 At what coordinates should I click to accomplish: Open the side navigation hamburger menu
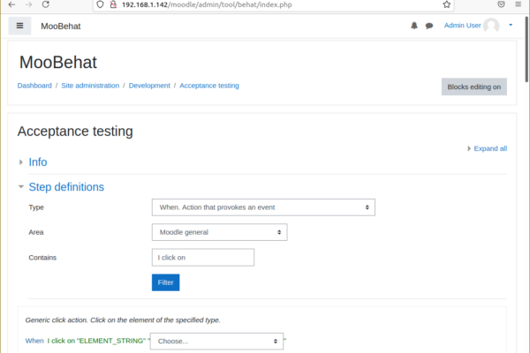coord(19,26)
